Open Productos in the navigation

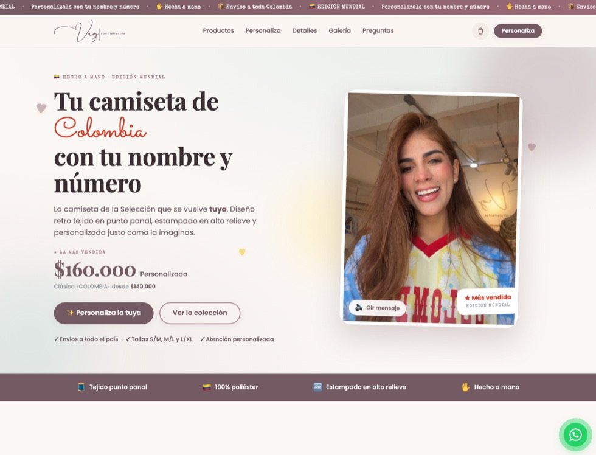(x=218, y=31)
